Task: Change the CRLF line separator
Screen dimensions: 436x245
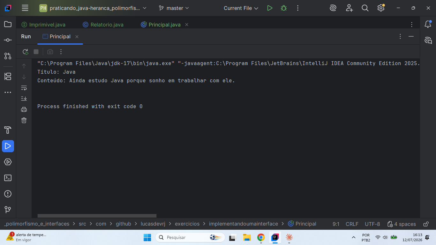Action: point(352,224)
